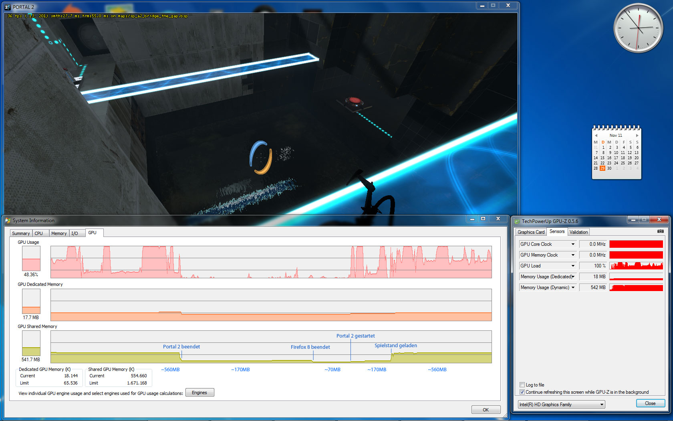Go to the next month in the calendar gadget
The height and width of the screenshot is (421, 673).
coord(637,136)
